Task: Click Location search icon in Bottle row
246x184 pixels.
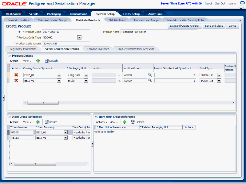Action: 119,80
